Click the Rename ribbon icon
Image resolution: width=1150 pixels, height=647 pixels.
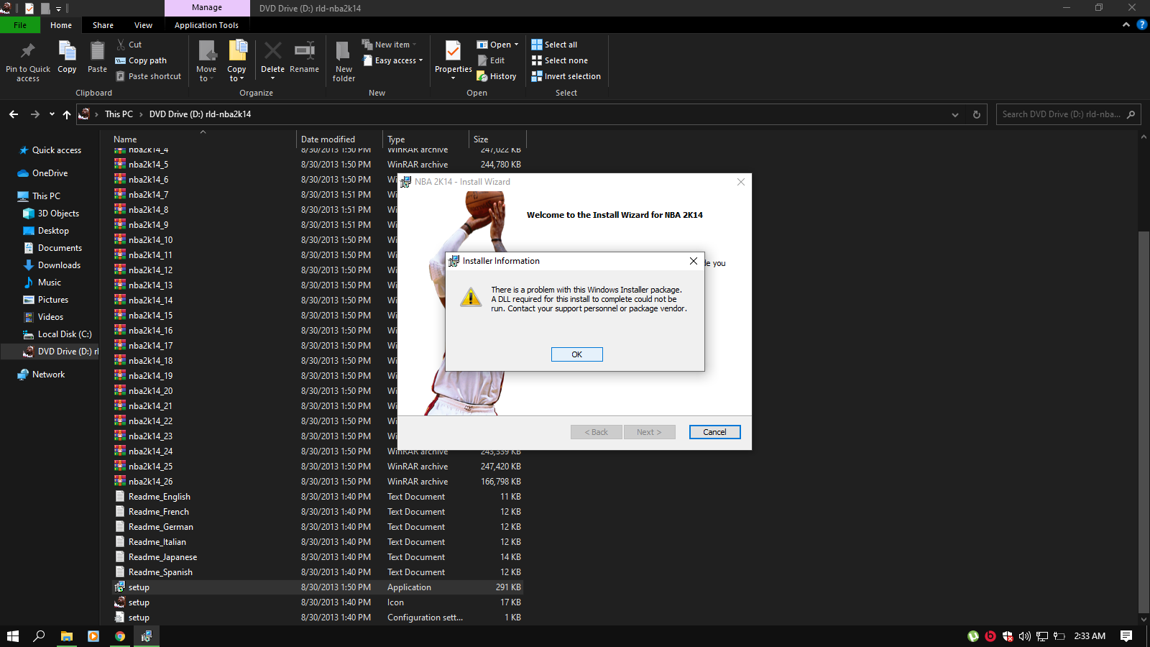(305, 52)
